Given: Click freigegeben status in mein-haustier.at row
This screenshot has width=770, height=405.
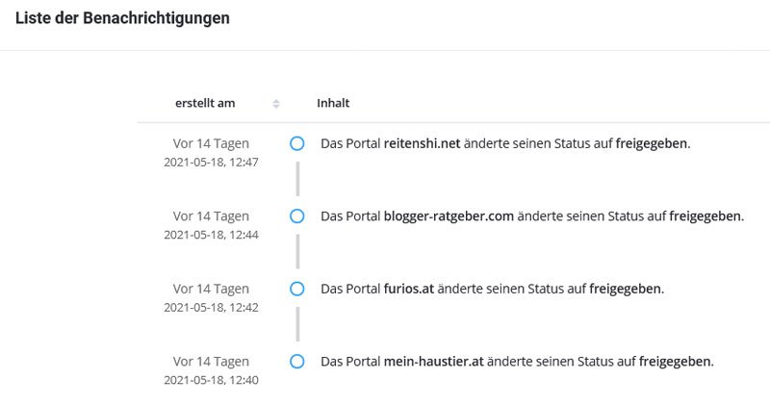Looking at the screenshot, I should pos(675,362).
